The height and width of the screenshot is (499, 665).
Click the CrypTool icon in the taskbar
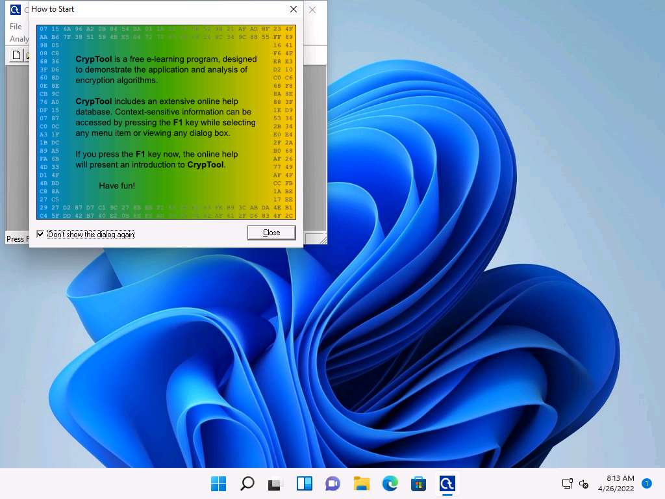[x=447, y=483]
